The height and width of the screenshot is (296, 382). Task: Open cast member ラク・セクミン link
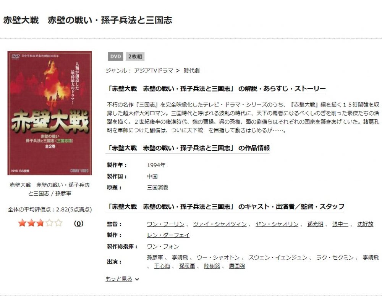(335, 257)
